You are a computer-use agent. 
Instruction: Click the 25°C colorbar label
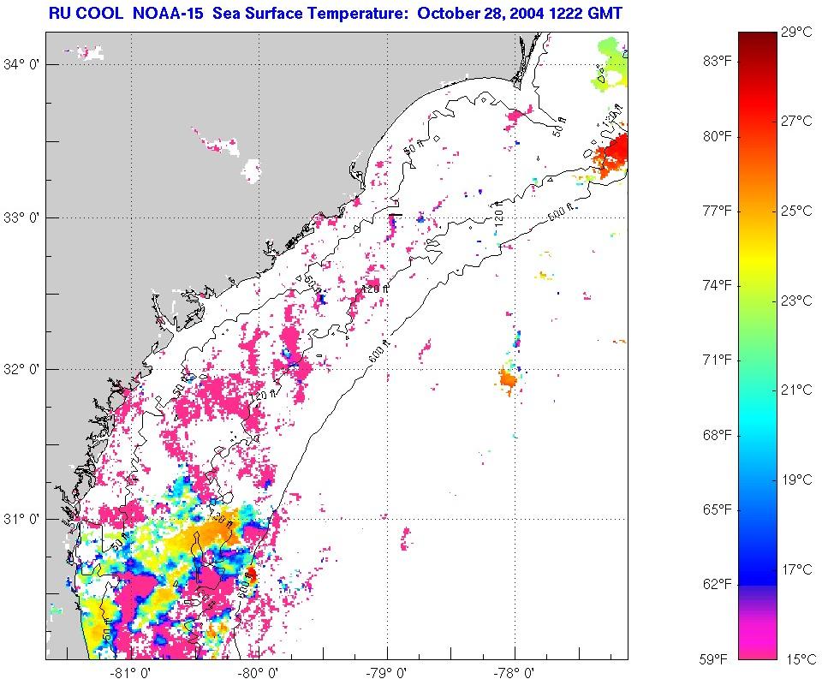(x=796, y=211)
